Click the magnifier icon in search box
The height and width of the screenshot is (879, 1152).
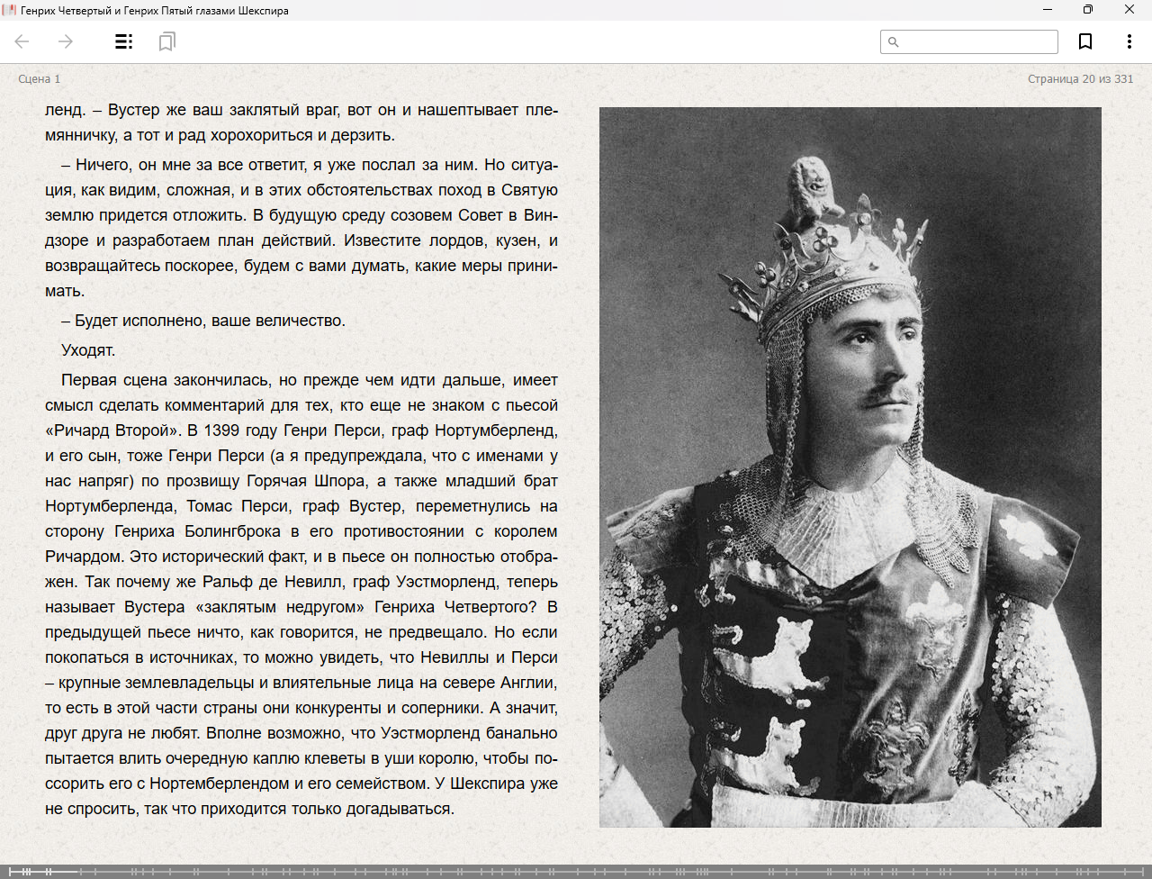click(894, 41)
